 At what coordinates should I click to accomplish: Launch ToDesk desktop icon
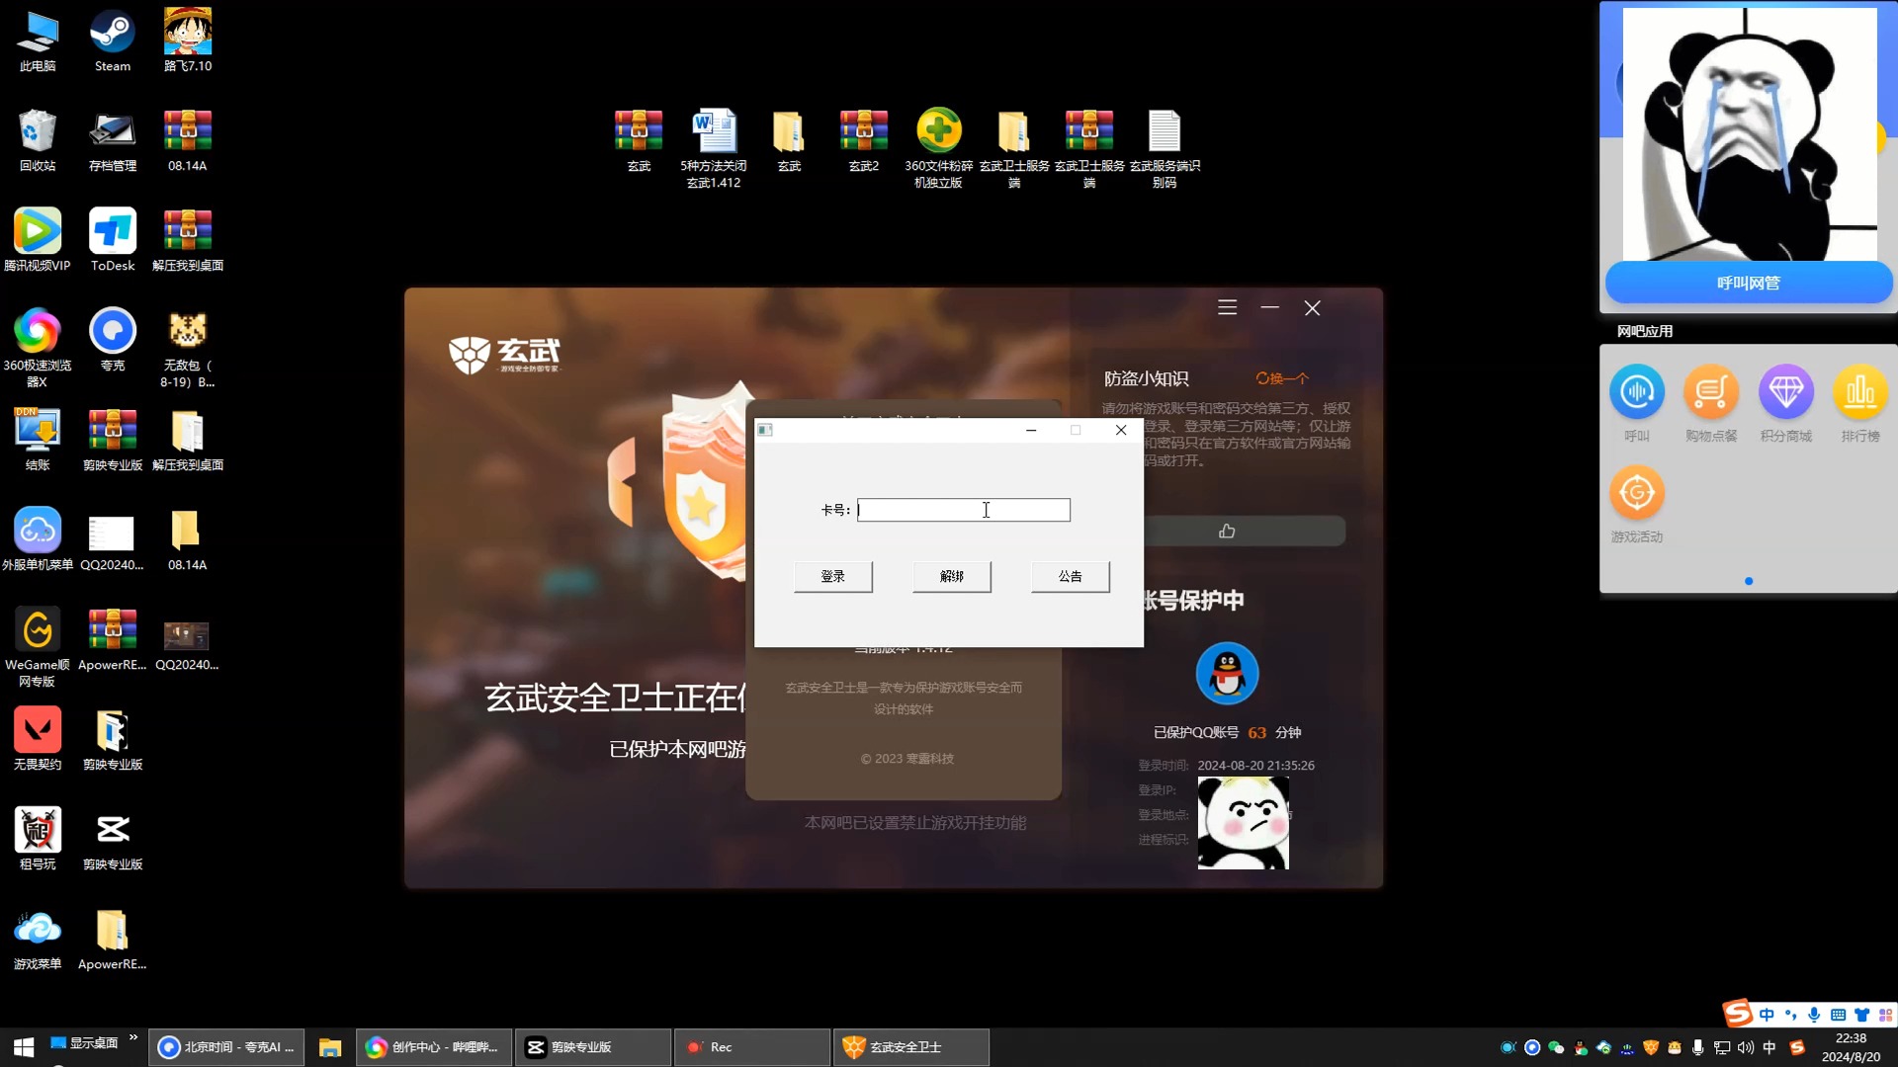pos(113,241)
